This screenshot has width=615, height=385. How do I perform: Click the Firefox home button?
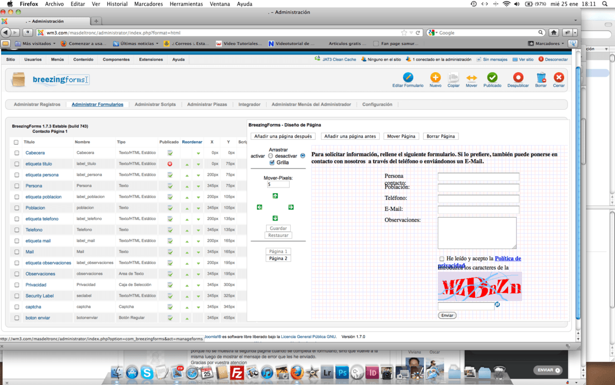(x=553, y=32)
